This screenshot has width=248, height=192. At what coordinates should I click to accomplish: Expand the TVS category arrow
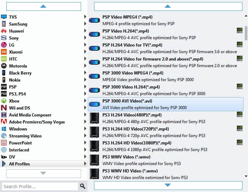click(x=85, y=17)
